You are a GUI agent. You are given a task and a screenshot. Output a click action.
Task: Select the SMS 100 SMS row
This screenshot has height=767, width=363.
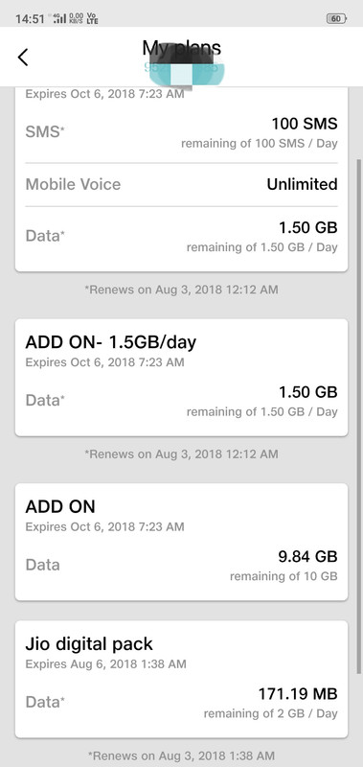(181, 132)
